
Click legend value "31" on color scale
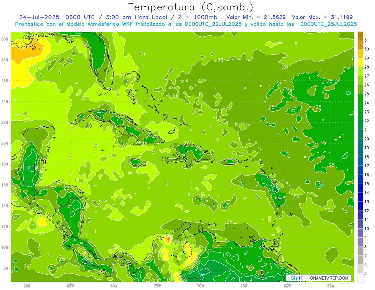[367, 40]
